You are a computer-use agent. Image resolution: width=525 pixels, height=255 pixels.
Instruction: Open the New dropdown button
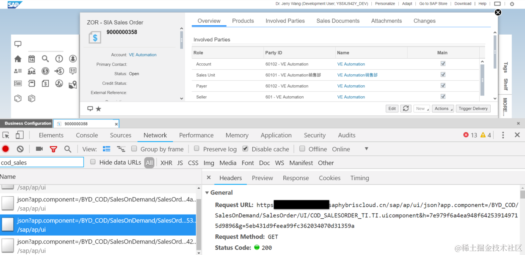tap(422, 109)
